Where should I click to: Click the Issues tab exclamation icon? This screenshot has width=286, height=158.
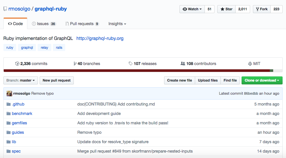tap(34, 24)
